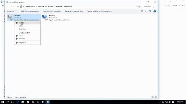Click the change your view icon

(x=142, y=11)
